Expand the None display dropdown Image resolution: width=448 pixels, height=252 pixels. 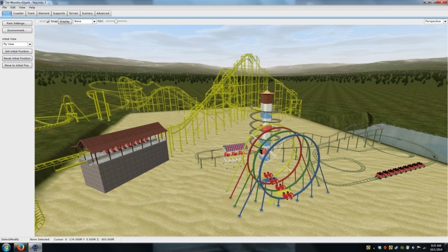tap(85, 21)
